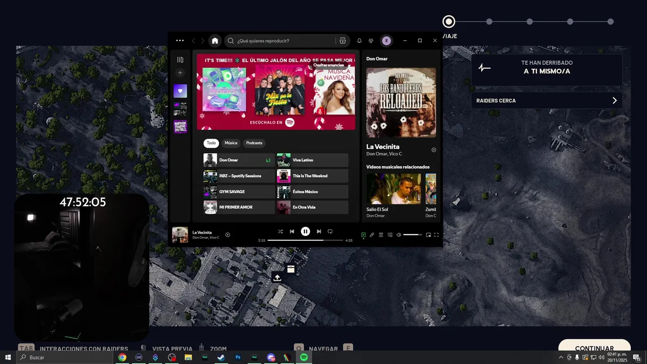Open Los Bandoleros Reloaded album art
Viewport: 647px width, 364px height.
pyautogui.click(x=401, y=103)
